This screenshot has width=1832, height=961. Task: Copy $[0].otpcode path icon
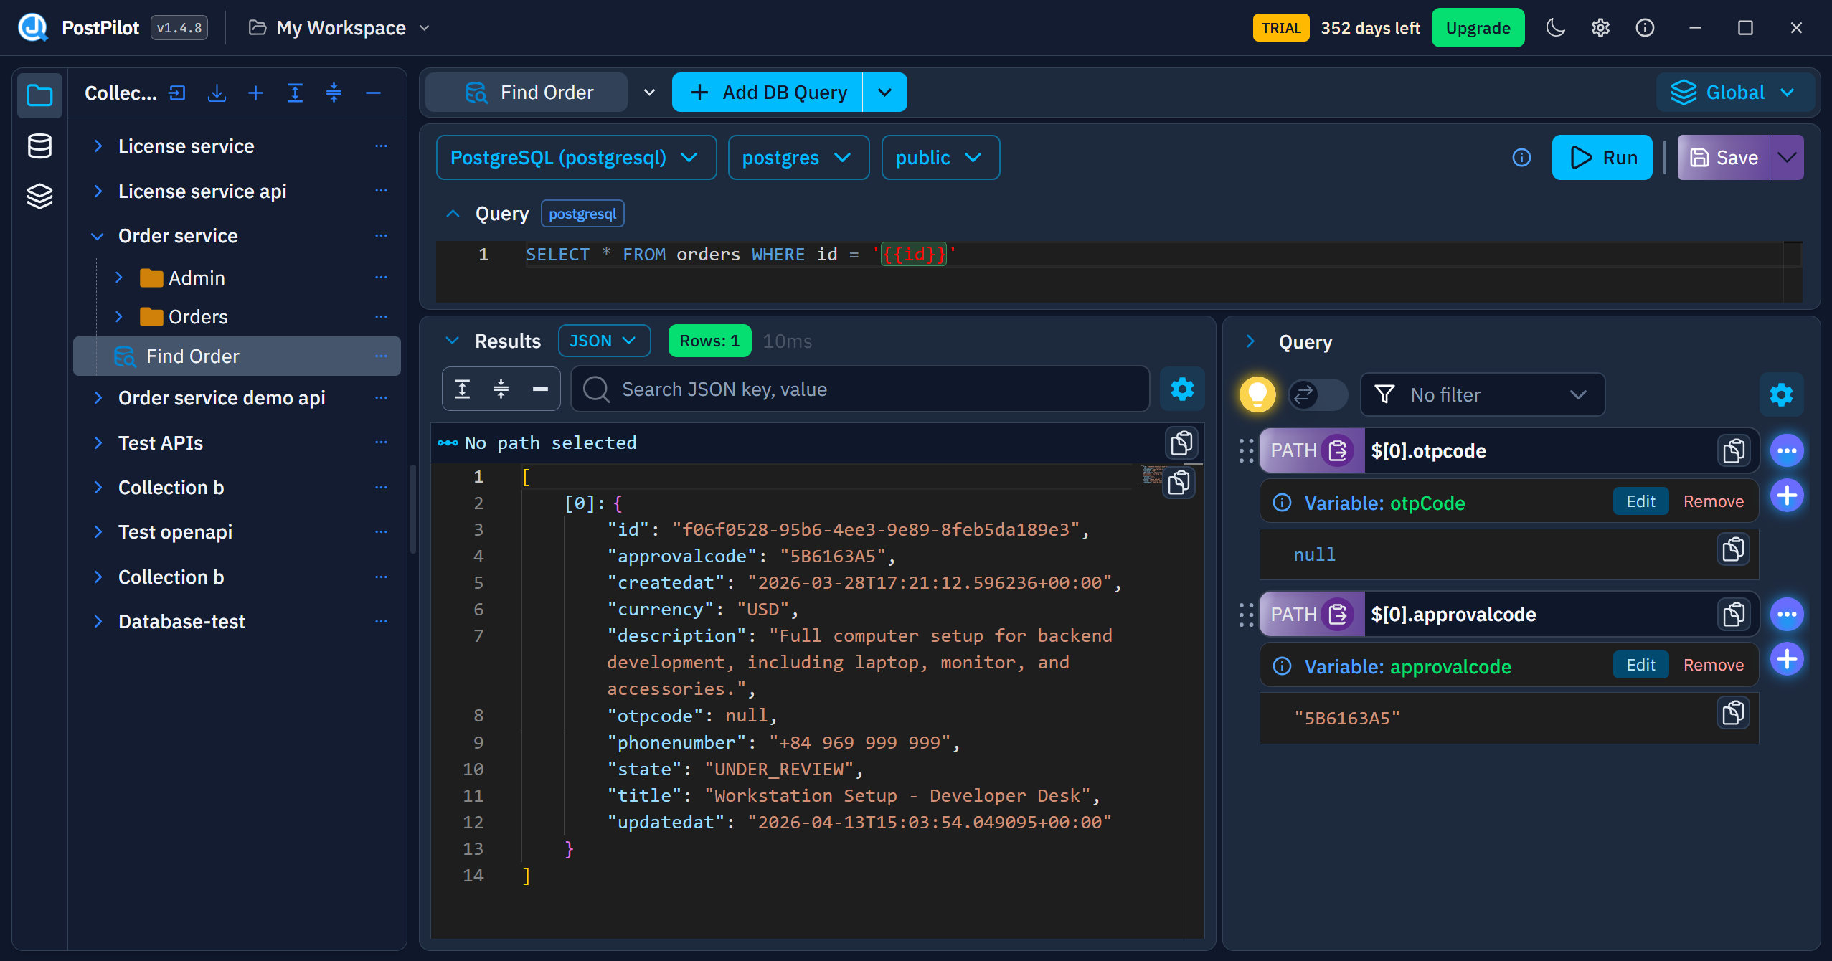[1734, 450]
